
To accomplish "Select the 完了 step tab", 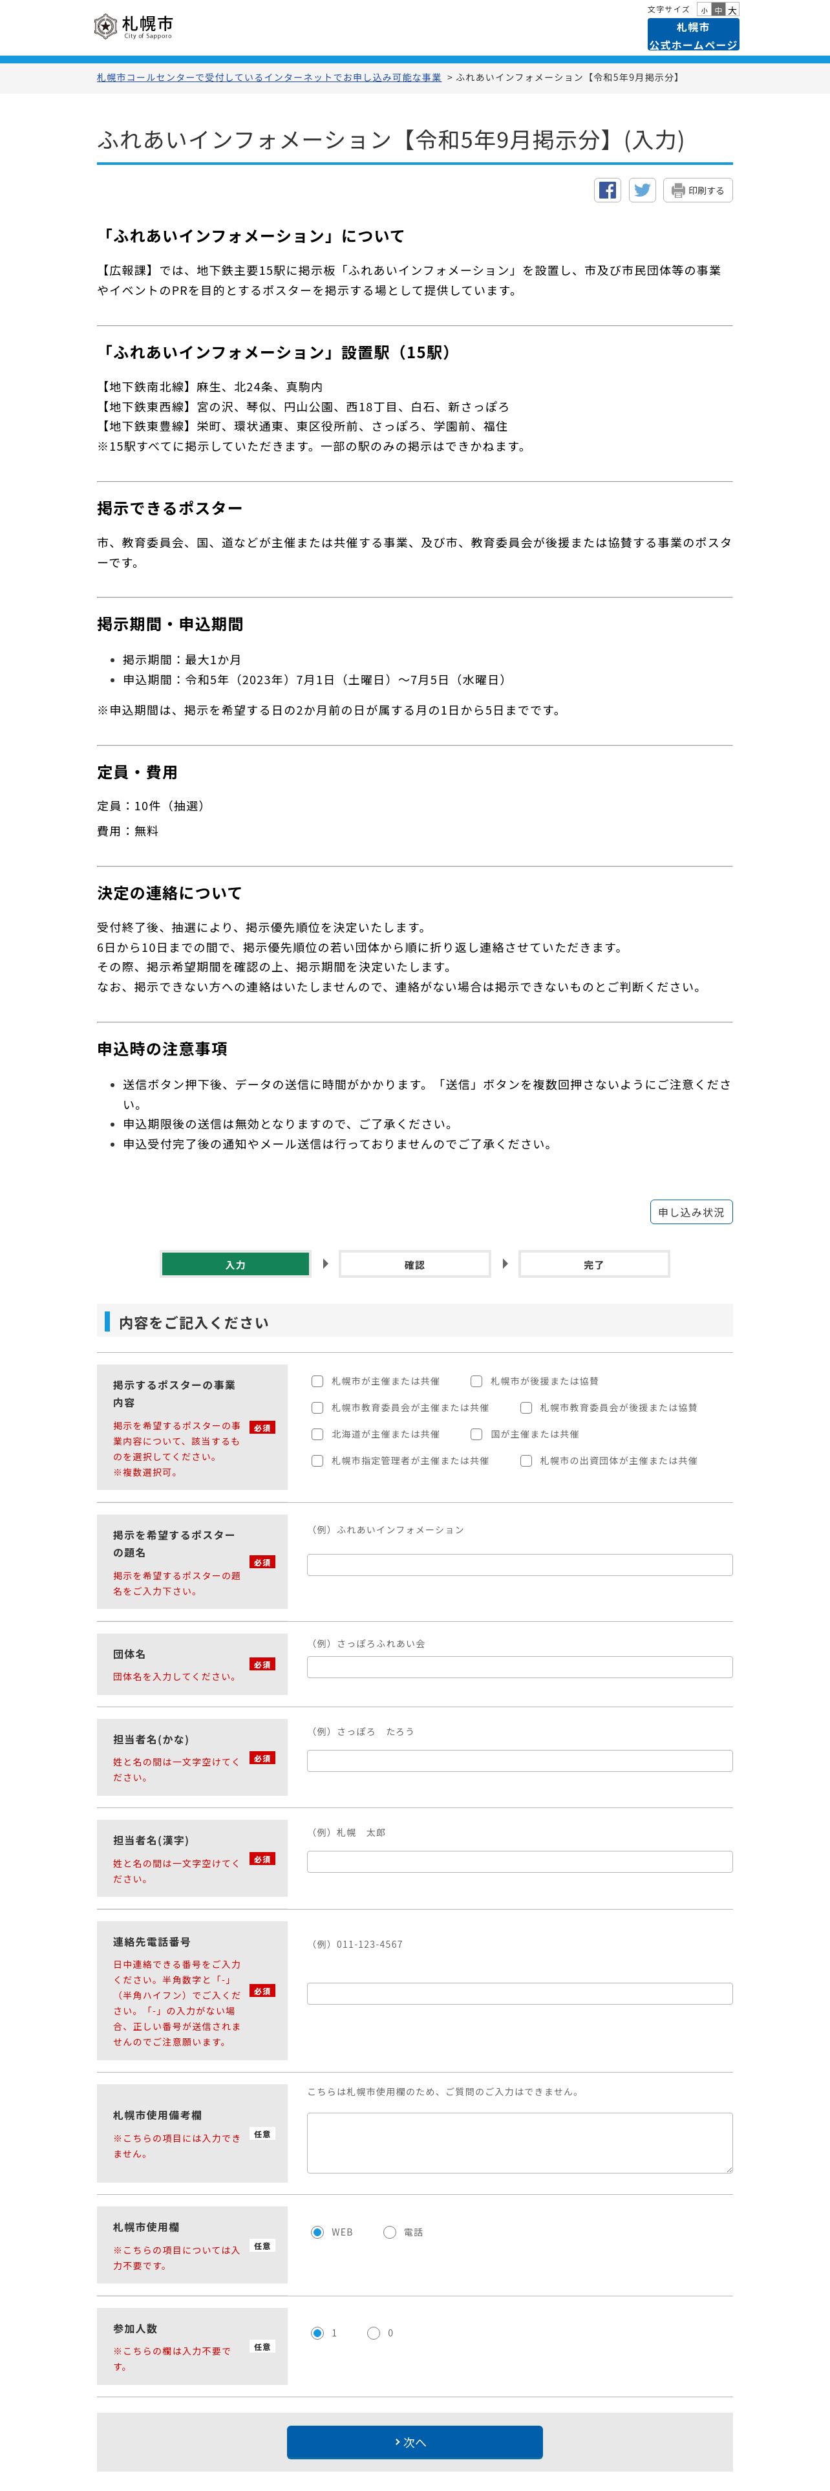I will 594,1264.
